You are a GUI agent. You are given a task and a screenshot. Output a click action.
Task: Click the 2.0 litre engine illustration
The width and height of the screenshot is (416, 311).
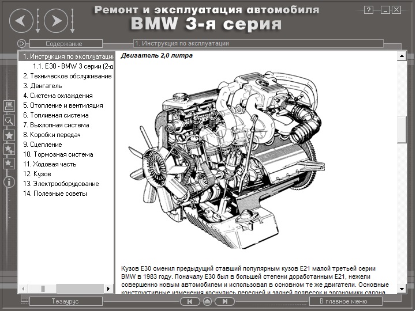coord(227,160)
